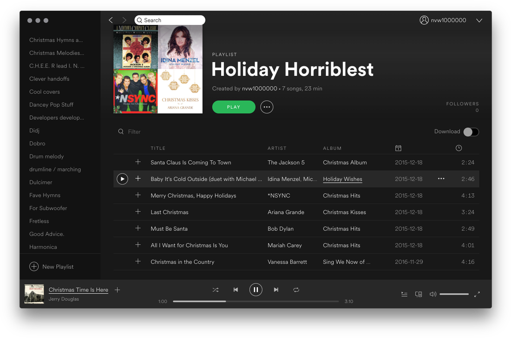The height and width of the screenshot is (338, 511).
Task: Add Last Christmas to your library
Action: click(x=138, y=212)
